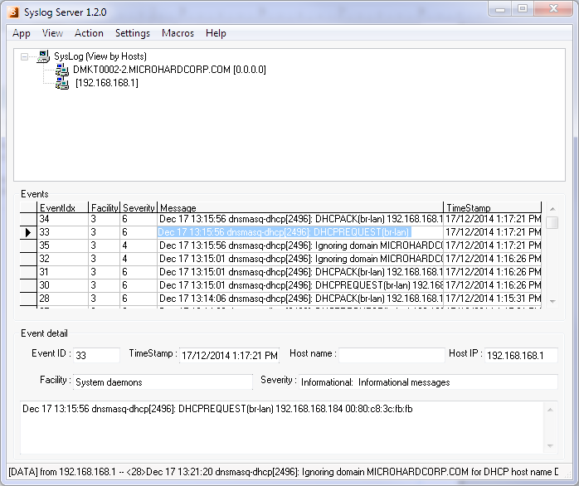Click the 1:15:31 PM timestamp cell
This screenshot has width=579, height=486.
point(492,299)
